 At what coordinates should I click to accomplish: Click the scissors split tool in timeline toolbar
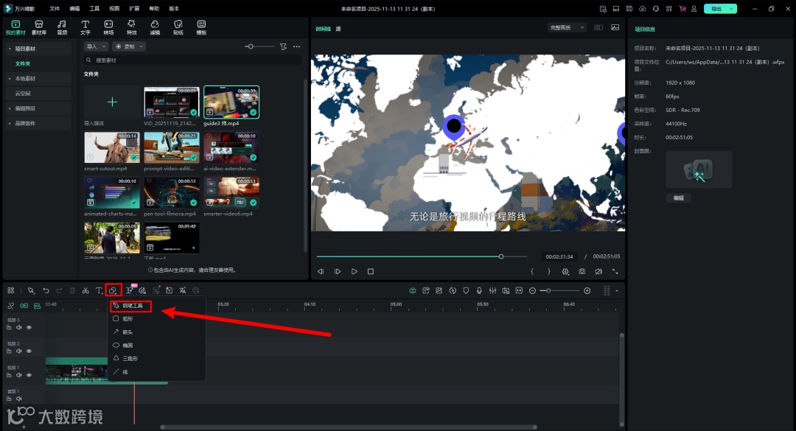click(x=85, y=291)
